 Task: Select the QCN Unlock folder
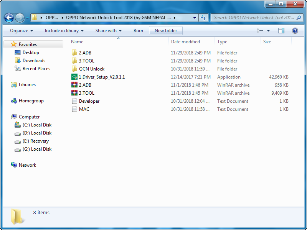click(92, 69)
